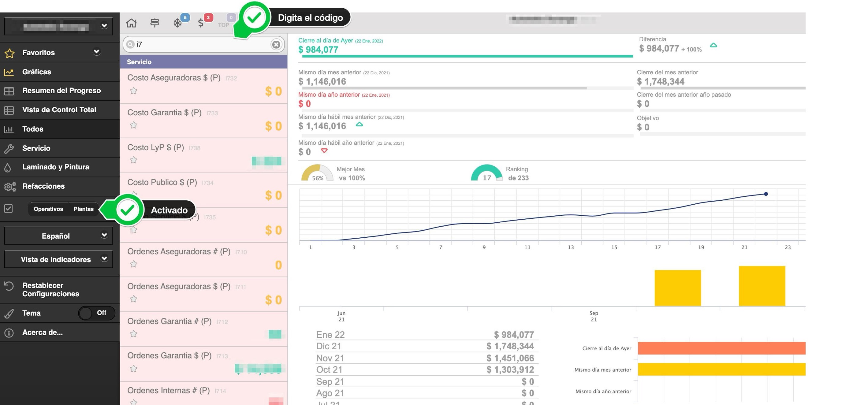The image size is (842, 405).
Task: Click the Servicio wrench icon
Action: click(9, 148)
